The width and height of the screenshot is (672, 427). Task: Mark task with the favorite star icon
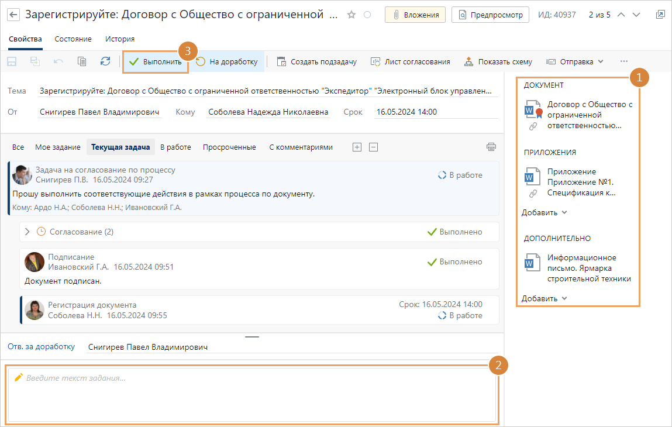pyautogui.click(x=351, y=15)
